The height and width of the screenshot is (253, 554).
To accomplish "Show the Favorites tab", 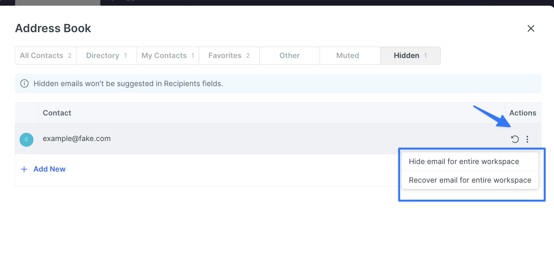I will click(x=229, y=56).
